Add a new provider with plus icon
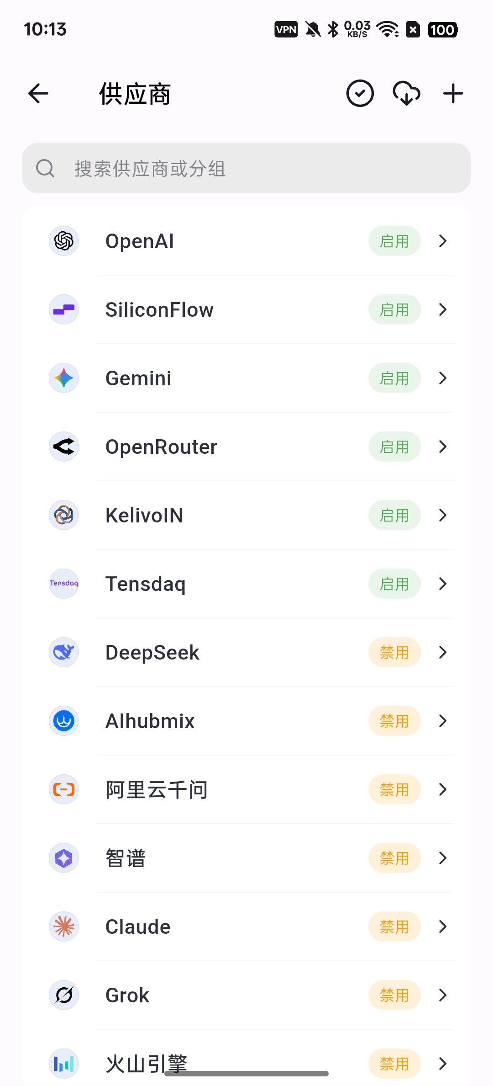 click(453, 94)
